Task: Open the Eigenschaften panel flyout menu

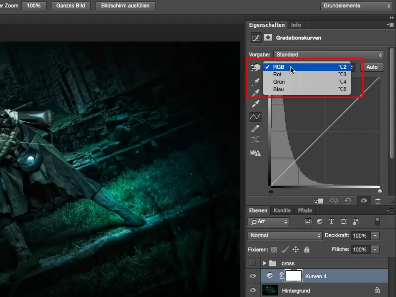Action: pos(390,25)
